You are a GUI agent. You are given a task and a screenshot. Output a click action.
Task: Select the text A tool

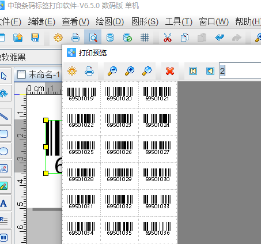coord(3,203)
